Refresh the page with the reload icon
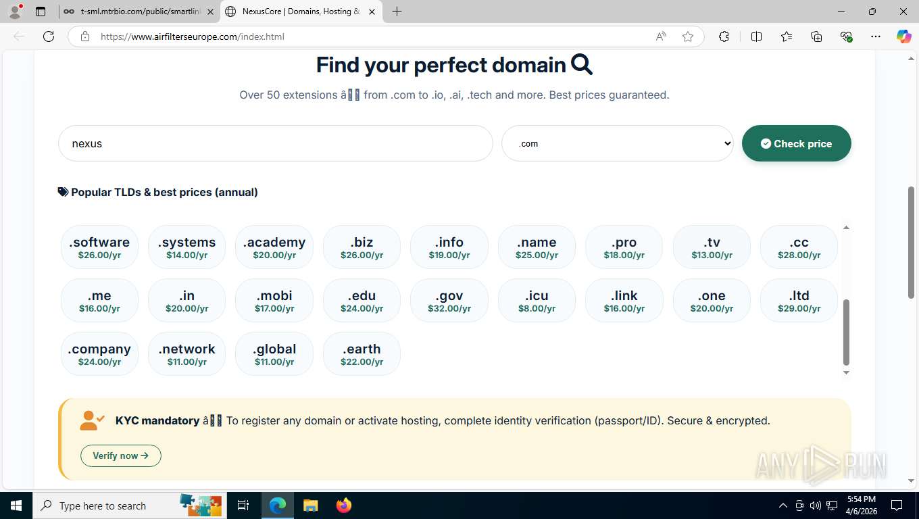 49,36
